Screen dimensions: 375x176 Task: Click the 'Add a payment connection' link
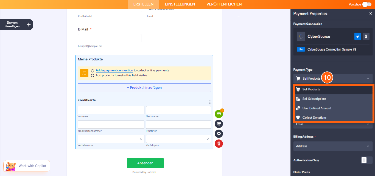(114, 70)
